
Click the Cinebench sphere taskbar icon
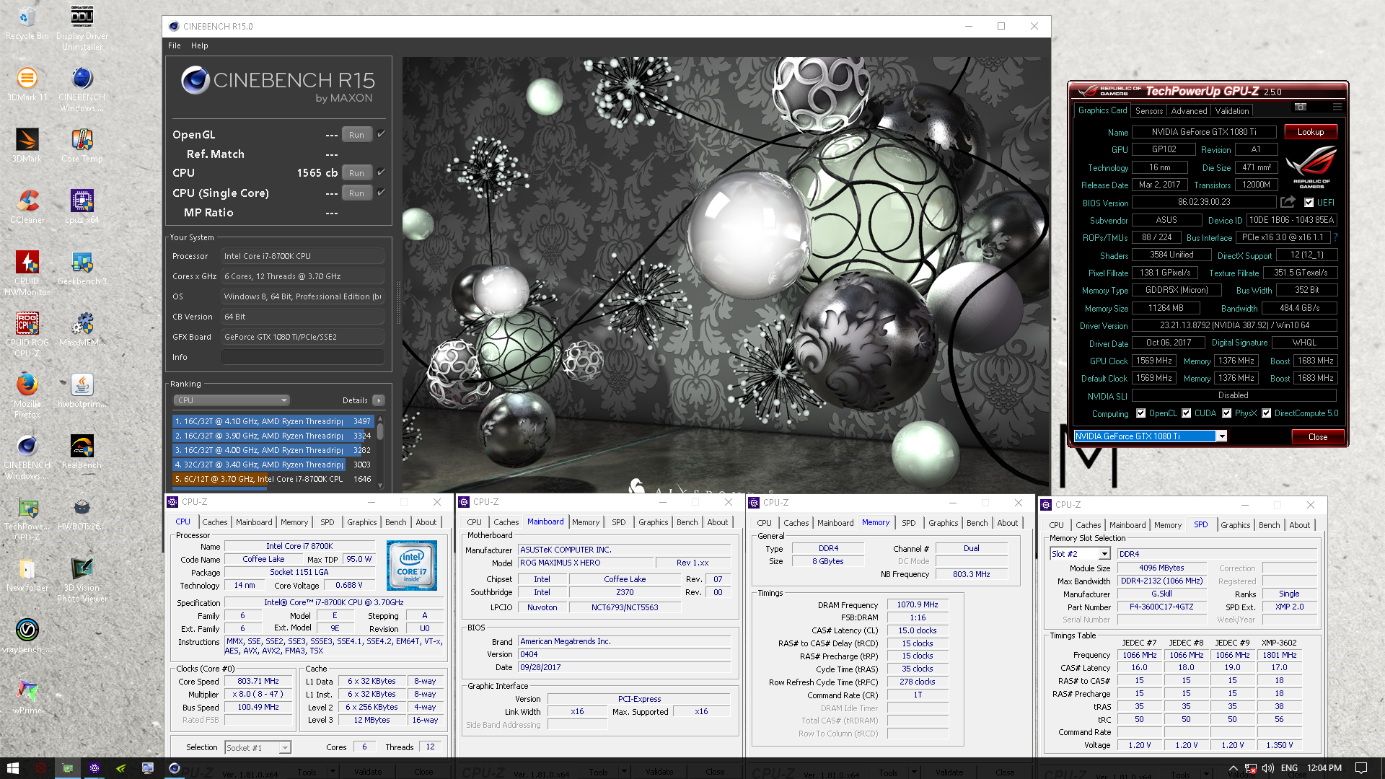[174, 768]
